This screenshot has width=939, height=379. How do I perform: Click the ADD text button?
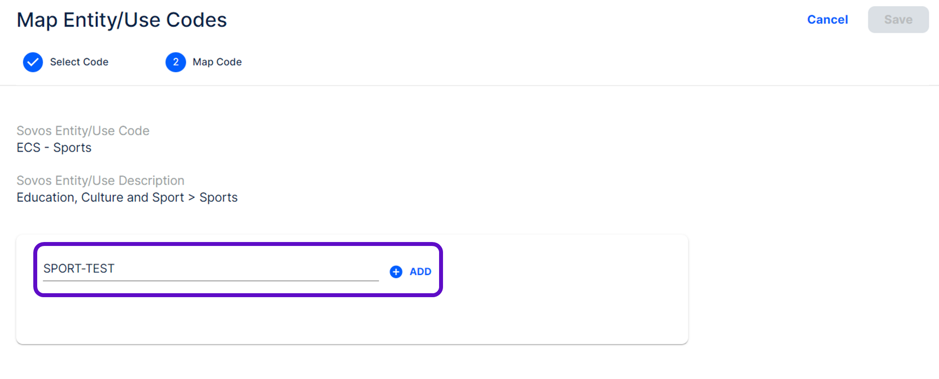tap(420, 272)
